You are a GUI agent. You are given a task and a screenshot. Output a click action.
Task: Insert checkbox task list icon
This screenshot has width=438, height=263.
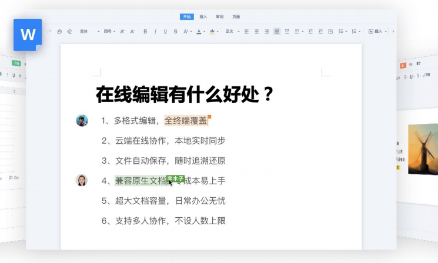coord(330,31)
